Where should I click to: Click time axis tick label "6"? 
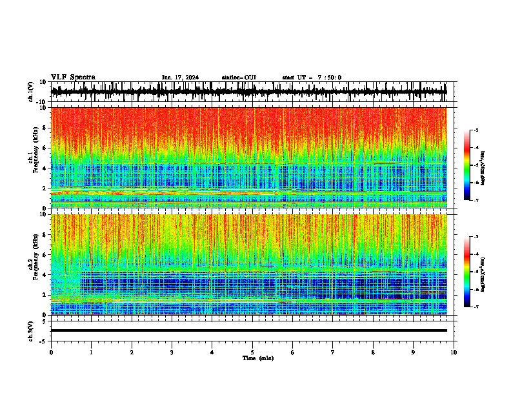(293, 352)
